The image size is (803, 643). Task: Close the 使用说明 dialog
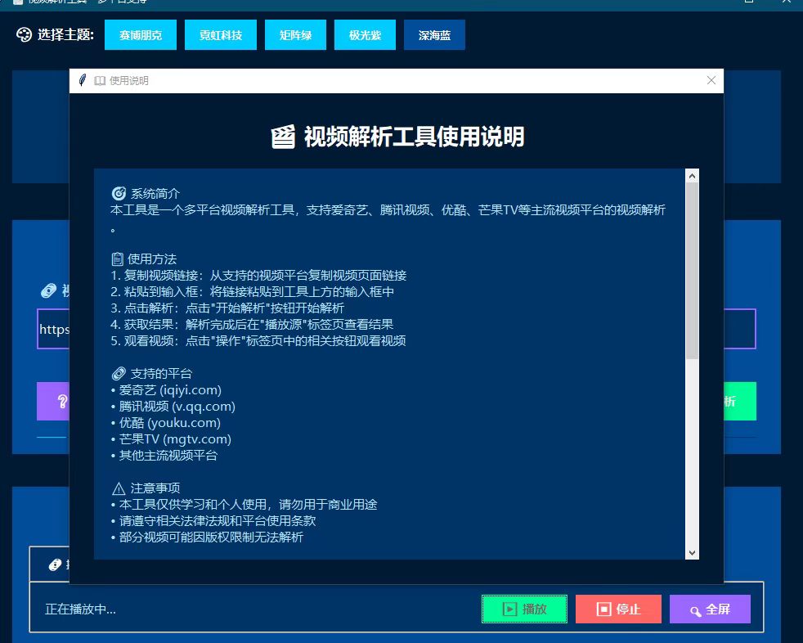711,80
